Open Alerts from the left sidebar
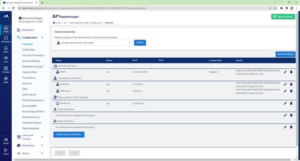Image resolution: width=300 pixels, height=161 pixels. pyautogui.click(x=6, y=49)
